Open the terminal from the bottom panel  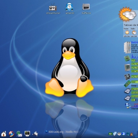coord(27,134)
